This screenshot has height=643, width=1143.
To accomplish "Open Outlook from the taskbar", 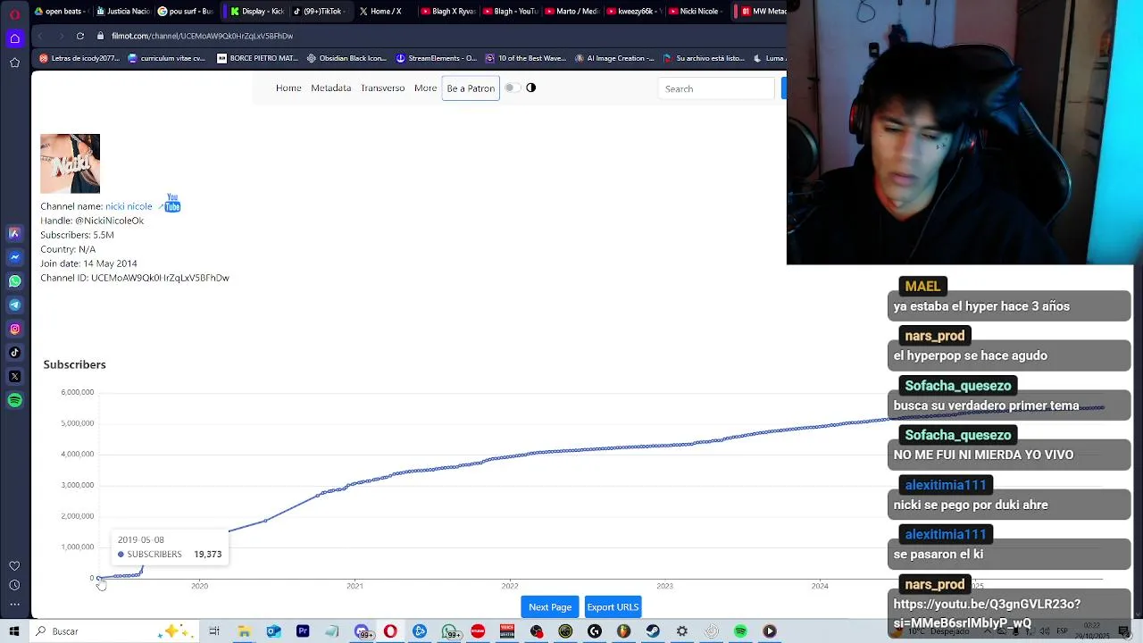I will (x=273, y=631).
